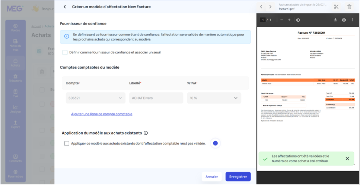Viewport: 360px width, 185px height.
Task: Click the PDF page number field
Action: [x=263, y=20]
